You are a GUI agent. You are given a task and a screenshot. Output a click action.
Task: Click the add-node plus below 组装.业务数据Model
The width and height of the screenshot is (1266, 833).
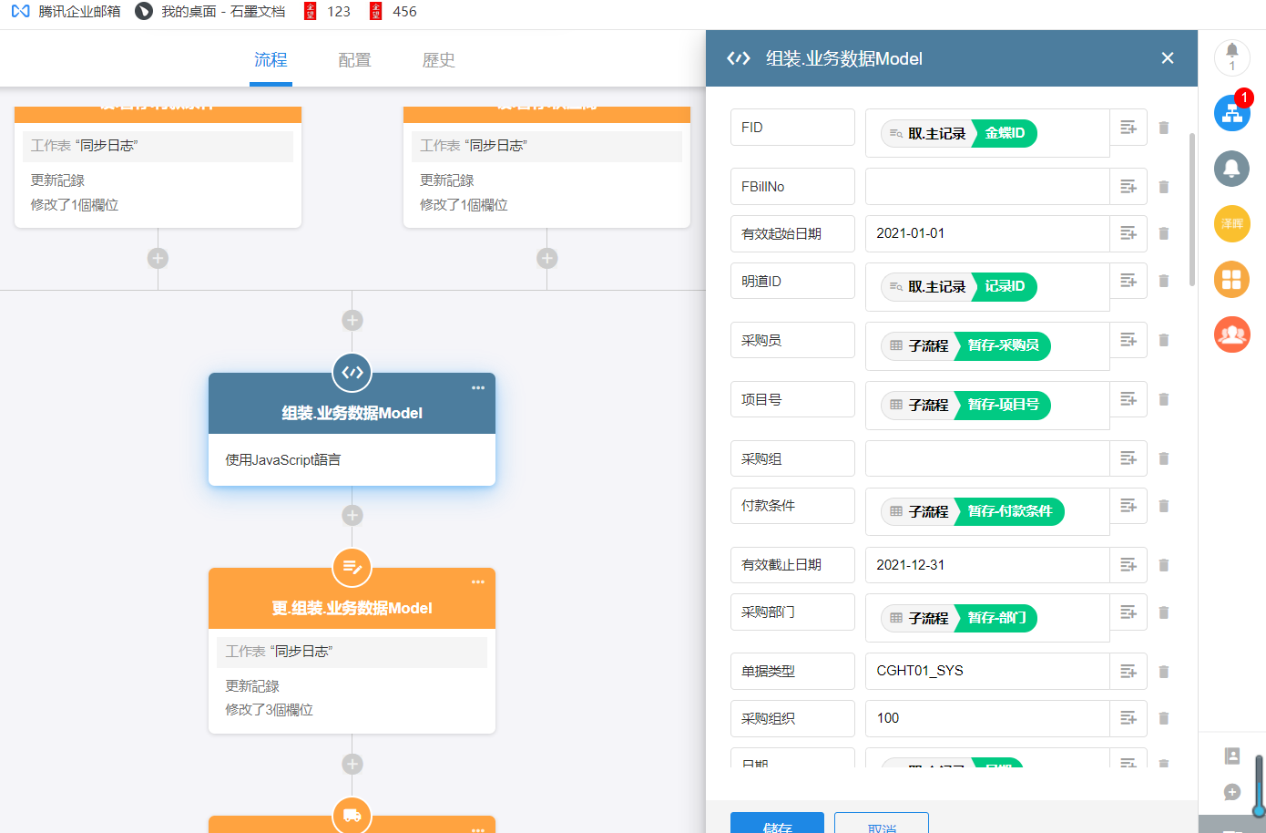click(x=352, y=515)
